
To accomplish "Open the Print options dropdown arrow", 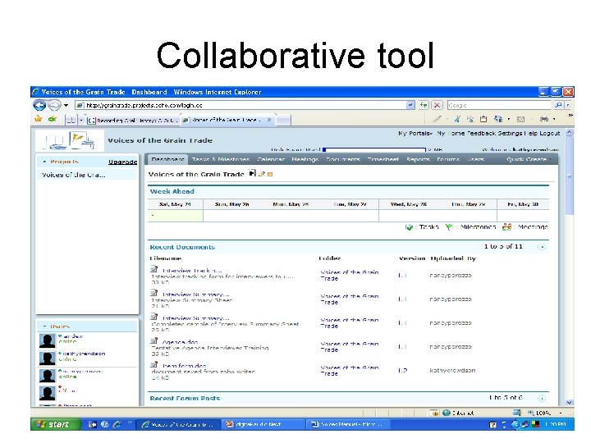I will [554, 119].
